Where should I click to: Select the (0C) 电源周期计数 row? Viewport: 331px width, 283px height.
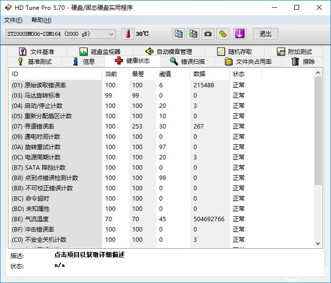coord(136,157)
